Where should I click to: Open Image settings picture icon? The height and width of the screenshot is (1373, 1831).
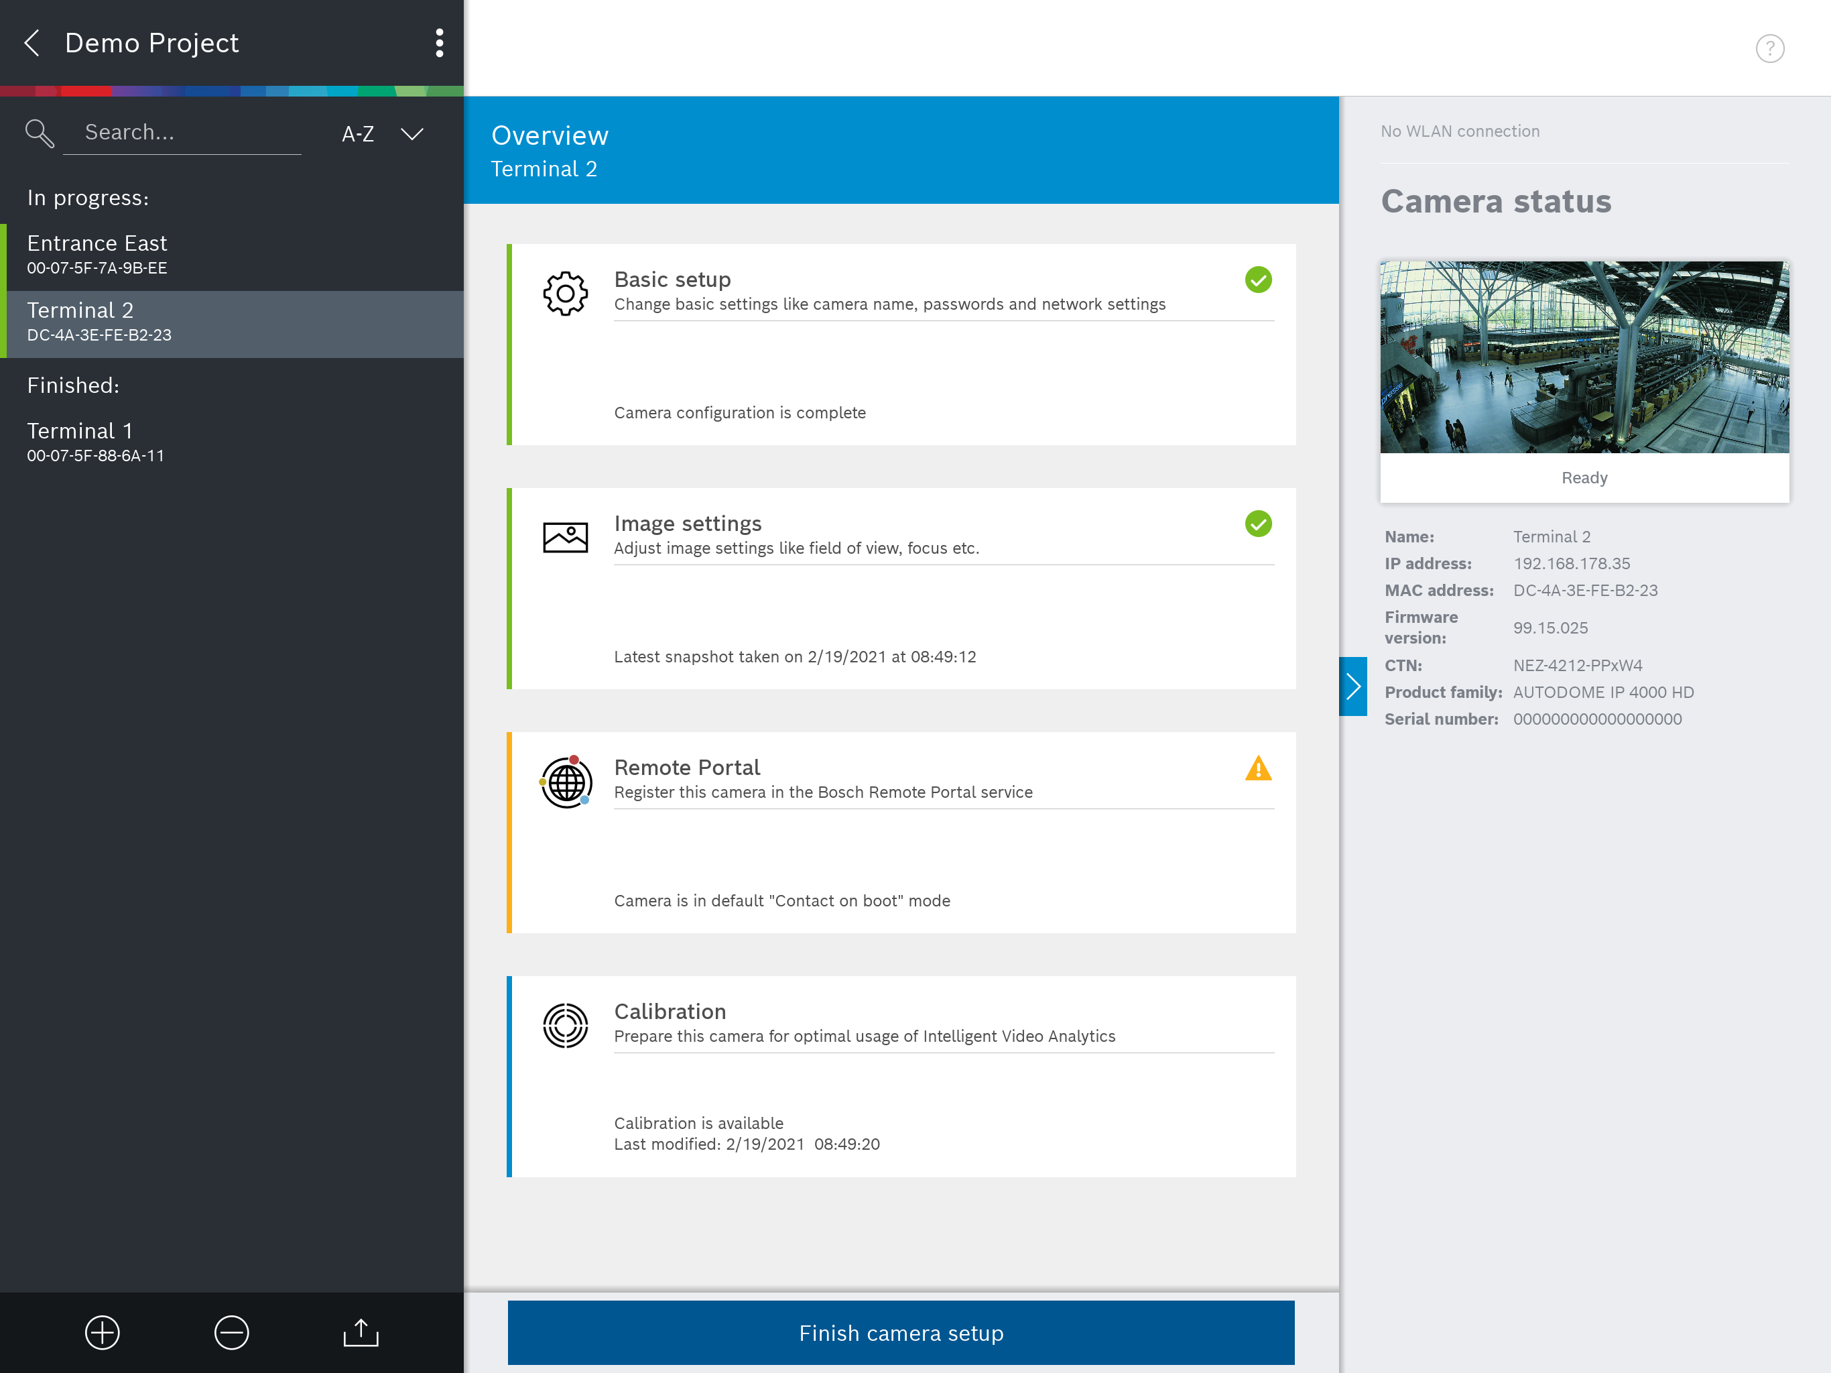(x=566, y=538)
